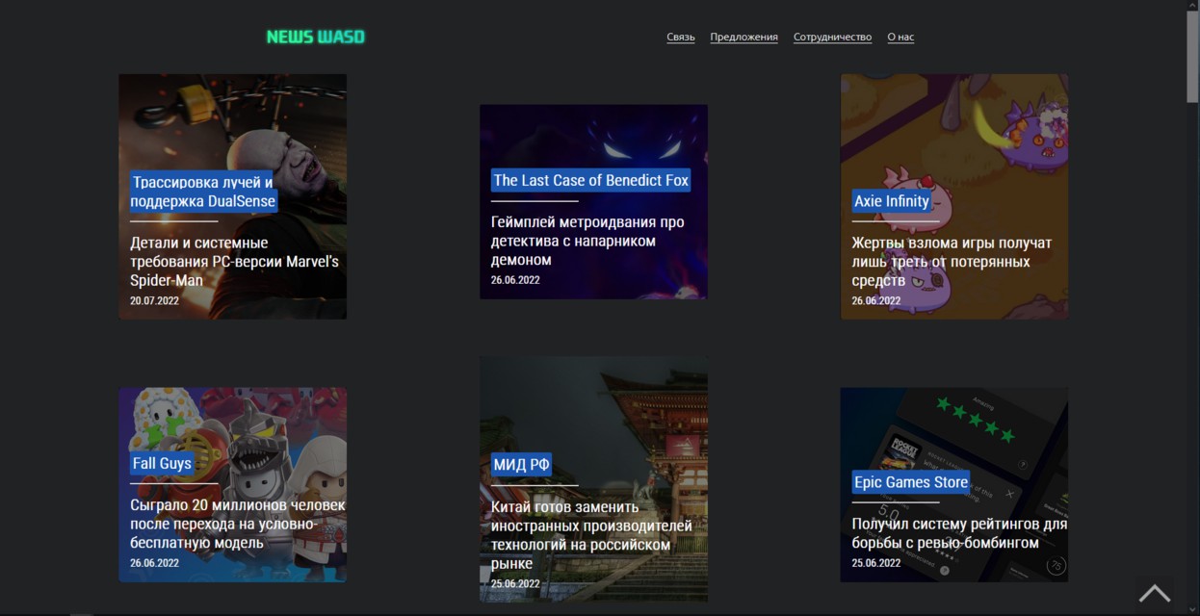
Task: Click the date 25.06.2022 under Epic Games headline
Action: pos(876,563)
